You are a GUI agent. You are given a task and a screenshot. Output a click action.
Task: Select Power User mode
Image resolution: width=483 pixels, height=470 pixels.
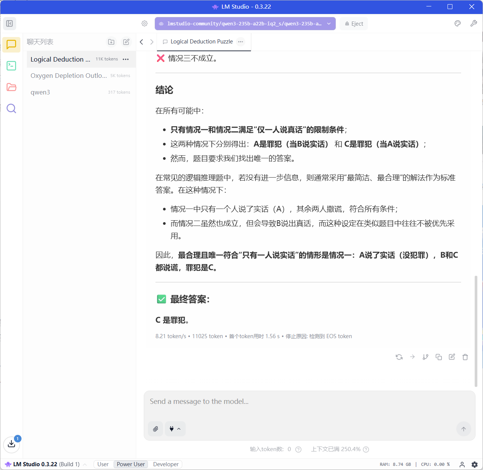click(x=131, y=464)
